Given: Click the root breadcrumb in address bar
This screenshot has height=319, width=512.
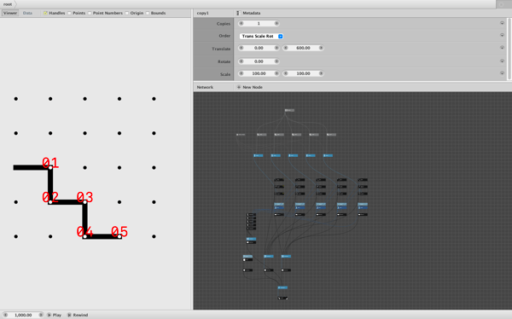Looking at the screenshot, I should [8, 4].
